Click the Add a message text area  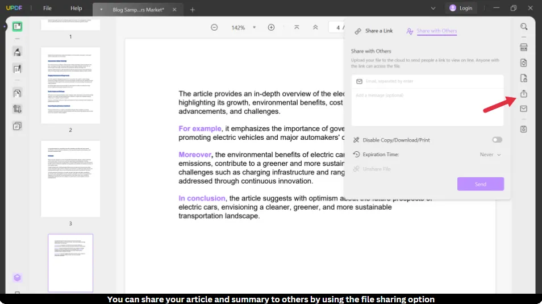428,107
